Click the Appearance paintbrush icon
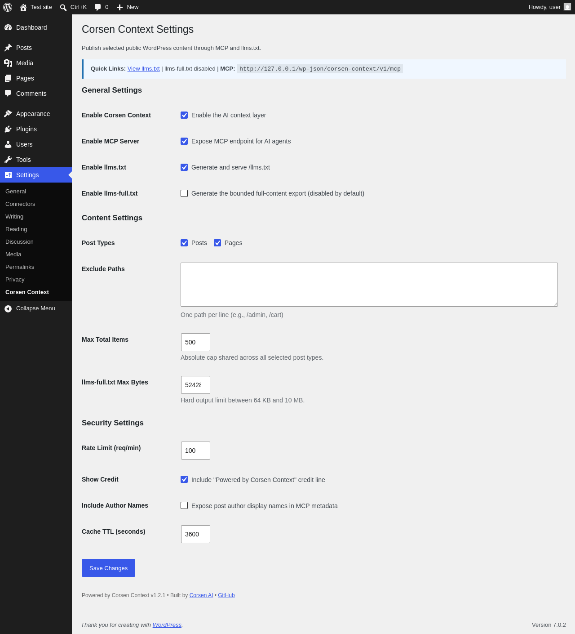Viewport: 575px width, 634px height. tap(8, 114)
